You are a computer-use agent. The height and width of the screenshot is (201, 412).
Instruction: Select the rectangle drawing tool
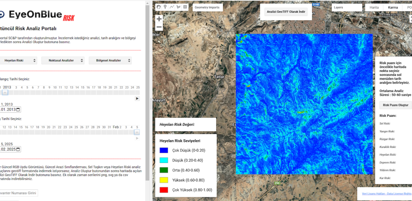click(185, 7)
